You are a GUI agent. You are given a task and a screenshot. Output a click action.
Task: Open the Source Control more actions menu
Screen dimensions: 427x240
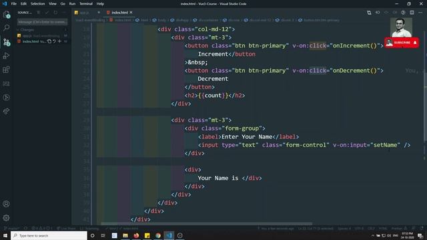(64, 13)
